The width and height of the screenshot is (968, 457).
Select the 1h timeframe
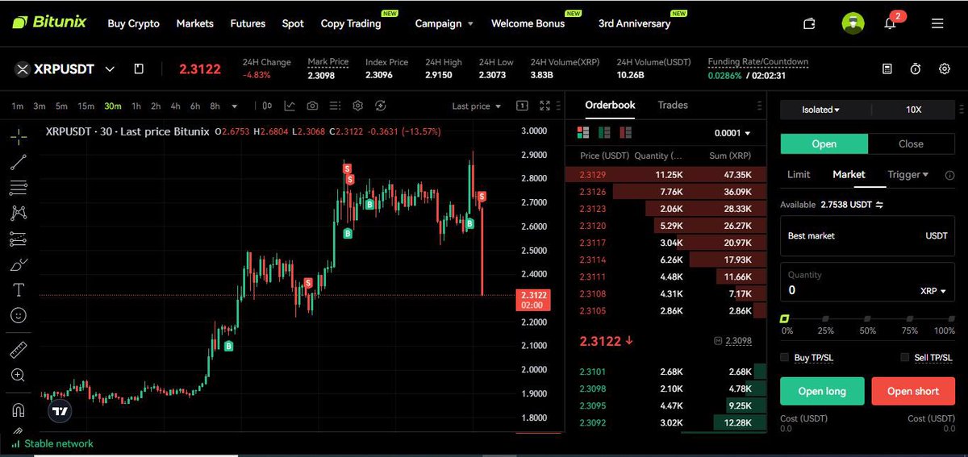pos(136,106)
